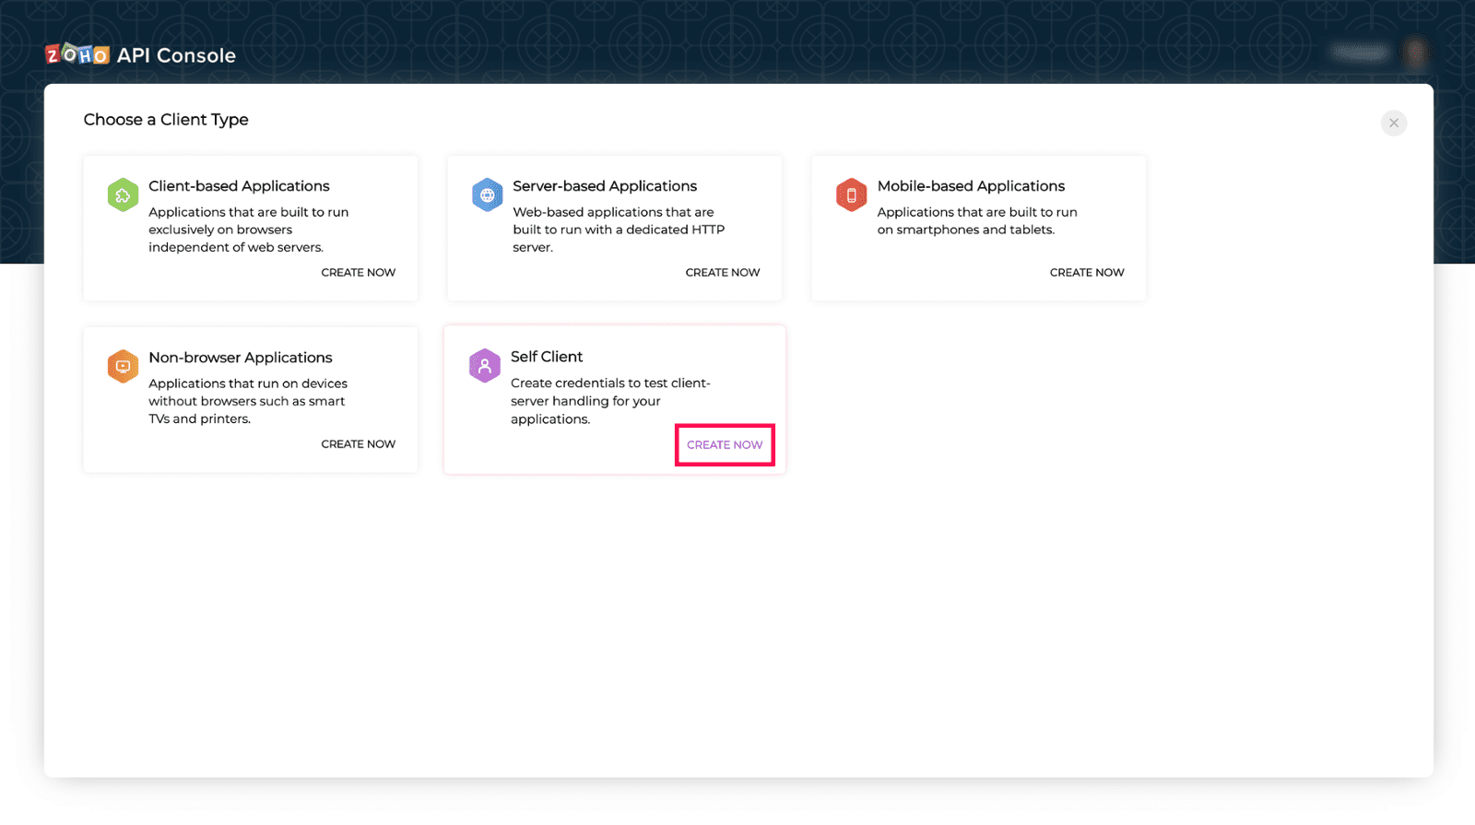
Task: Click the purple Self Client person icon
Action: point(484,366)
